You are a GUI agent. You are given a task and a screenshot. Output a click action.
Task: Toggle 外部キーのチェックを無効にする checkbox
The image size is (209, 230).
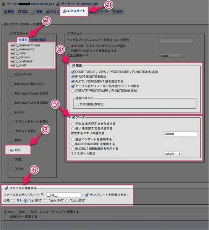pyautogui.click(x=69, y=51)
